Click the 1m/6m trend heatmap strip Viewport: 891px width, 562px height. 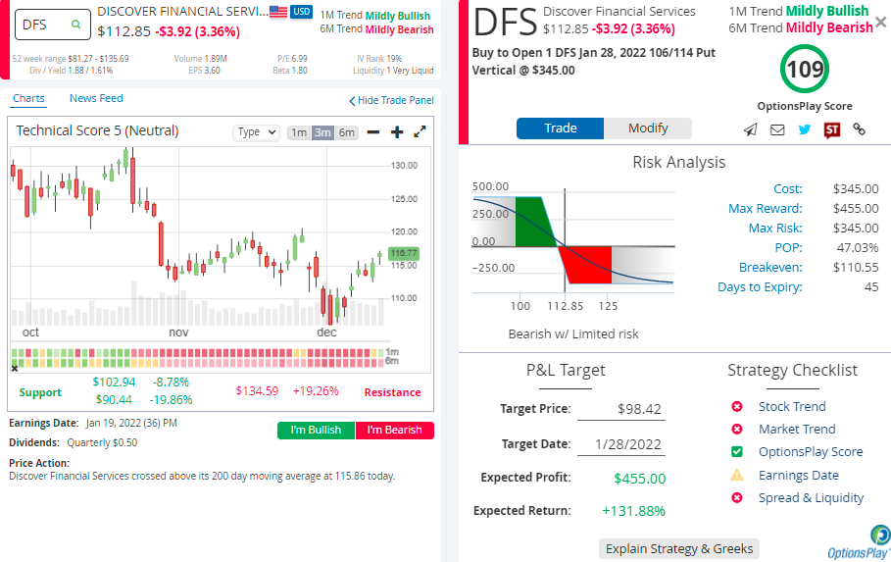(198, 358)
